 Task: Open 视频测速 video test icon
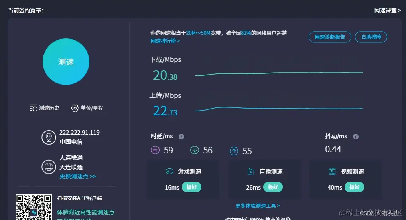tap(332, 172)
